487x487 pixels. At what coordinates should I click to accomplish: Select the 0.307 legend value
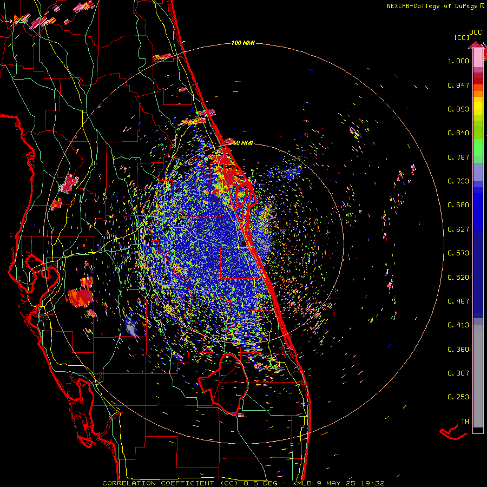point(458,373)
